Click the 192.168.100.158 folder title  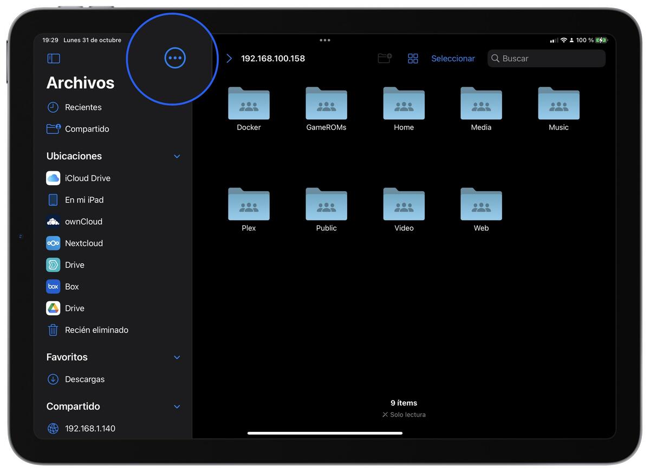click(x=273, y=59)
